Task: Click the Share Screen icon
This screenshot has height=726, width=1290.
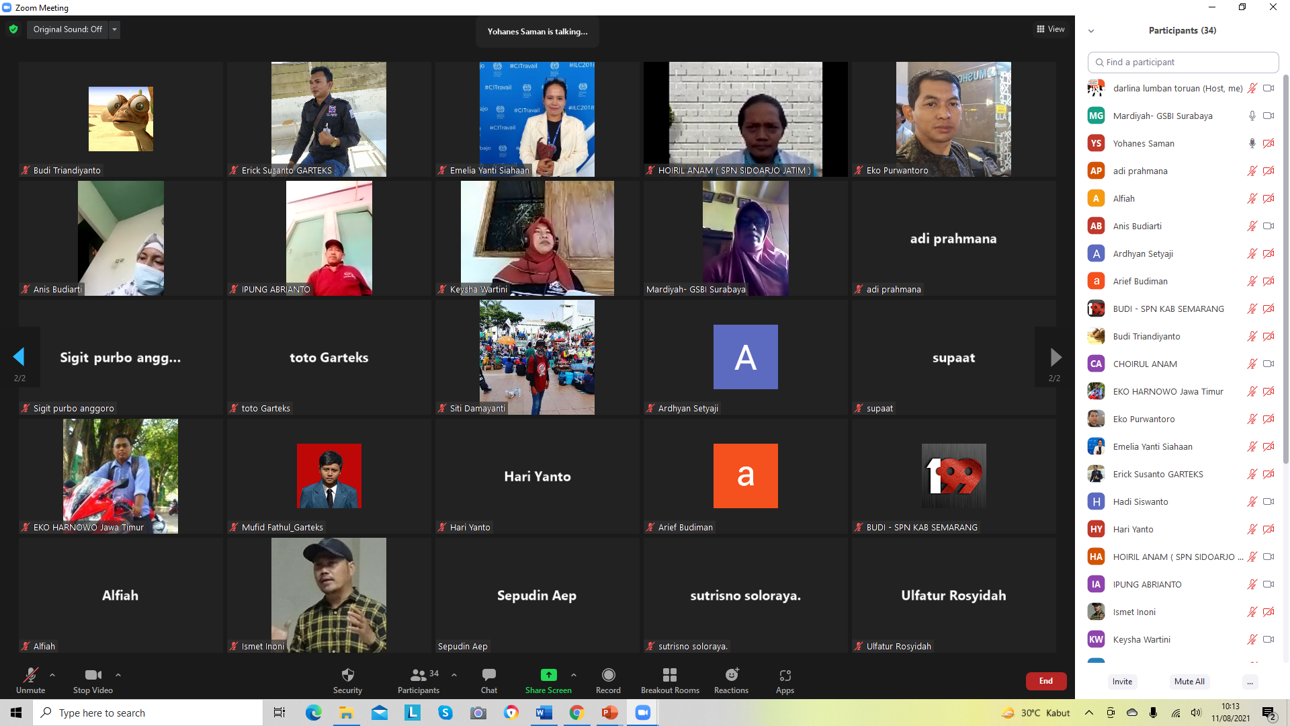Action: tap(548, 676)
